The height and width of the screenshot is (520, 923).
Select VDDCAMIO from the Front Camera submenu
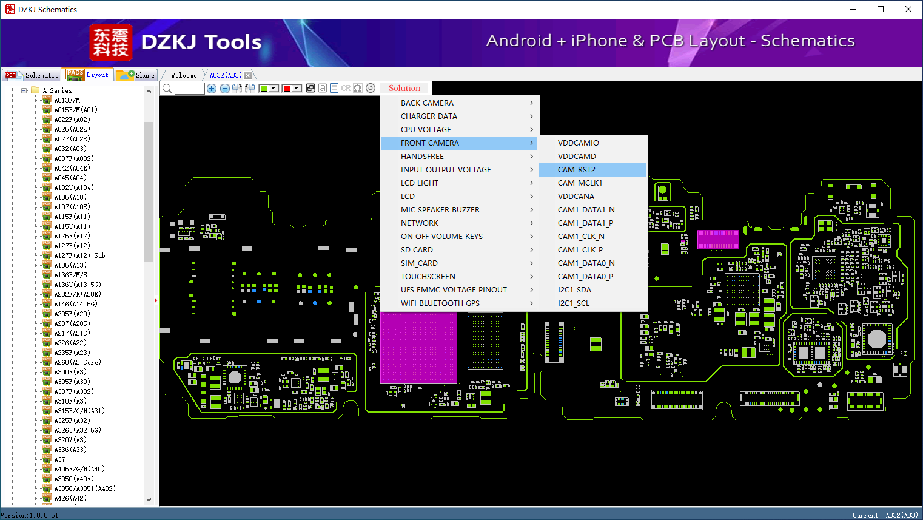pyautogui.click(x=592, y=143)
